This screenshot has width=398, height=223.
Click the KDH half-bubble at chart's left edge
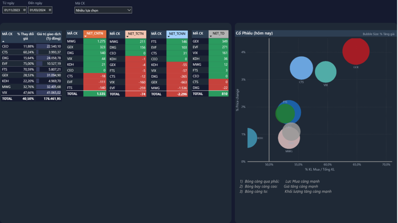click(251, 138)
